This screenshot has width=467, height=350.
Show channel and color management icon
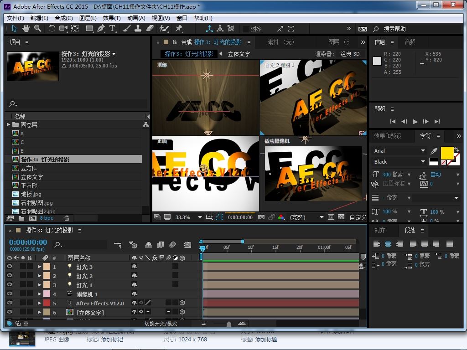coord(281,217)
